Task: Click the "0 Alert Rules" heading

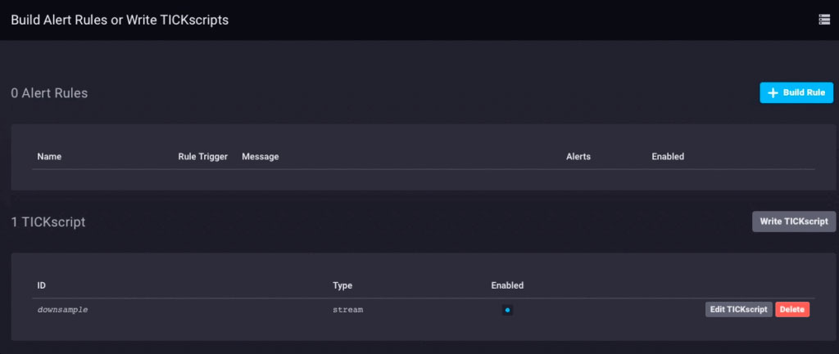Action: 49,93
